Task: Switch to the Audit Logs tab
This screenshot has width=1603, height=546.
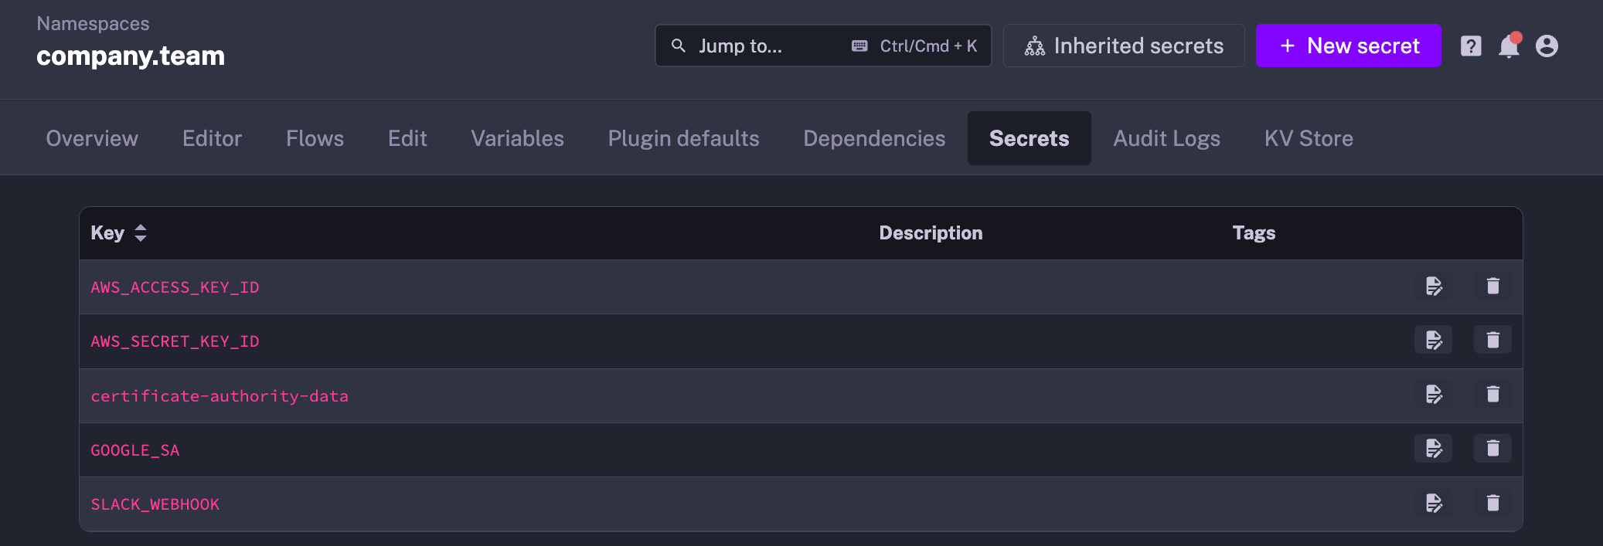Action: click(x=1166, y=138)
